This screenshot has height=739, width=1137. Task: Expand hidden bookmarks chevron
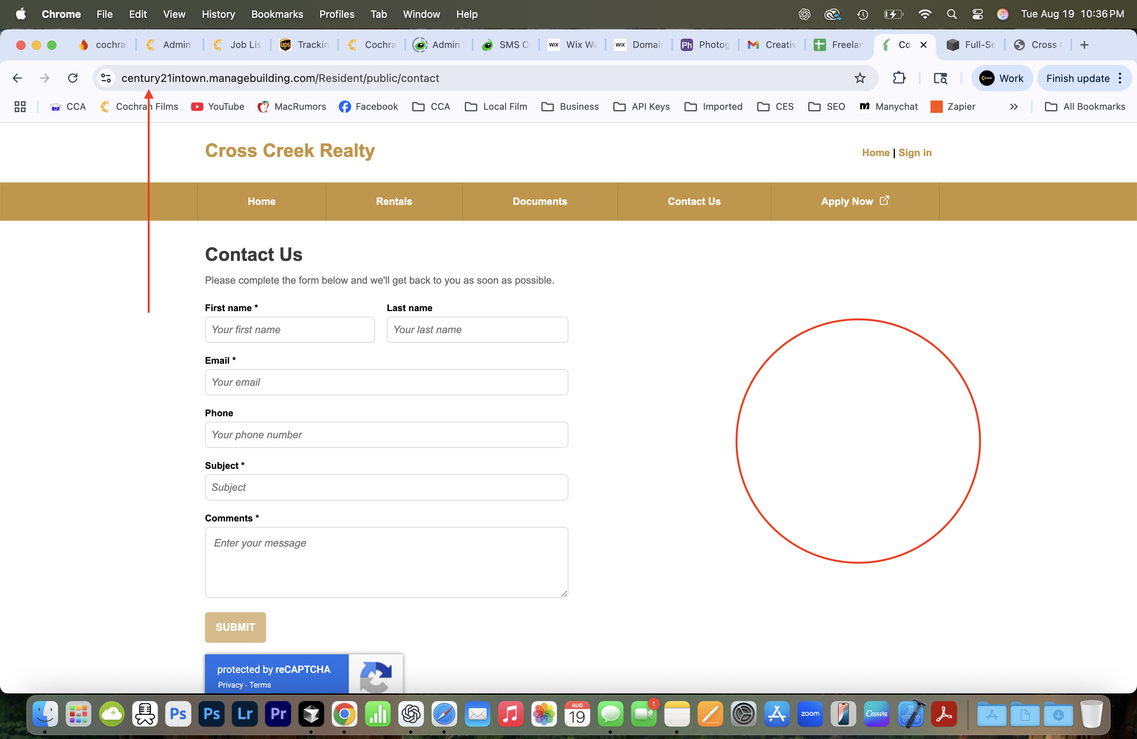coord(1013,106)
